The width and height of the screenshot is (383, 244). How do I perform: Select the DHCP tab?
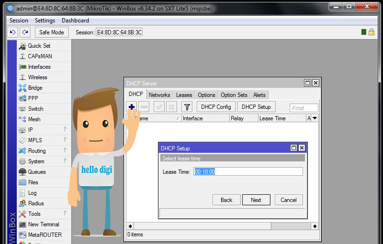click(x=136, y=94)
